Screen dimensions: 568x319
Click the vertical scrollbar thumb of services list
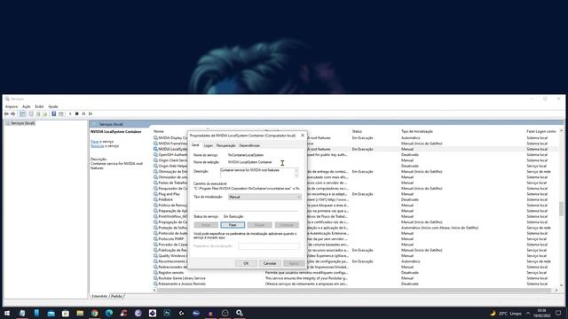coord(561,209)
